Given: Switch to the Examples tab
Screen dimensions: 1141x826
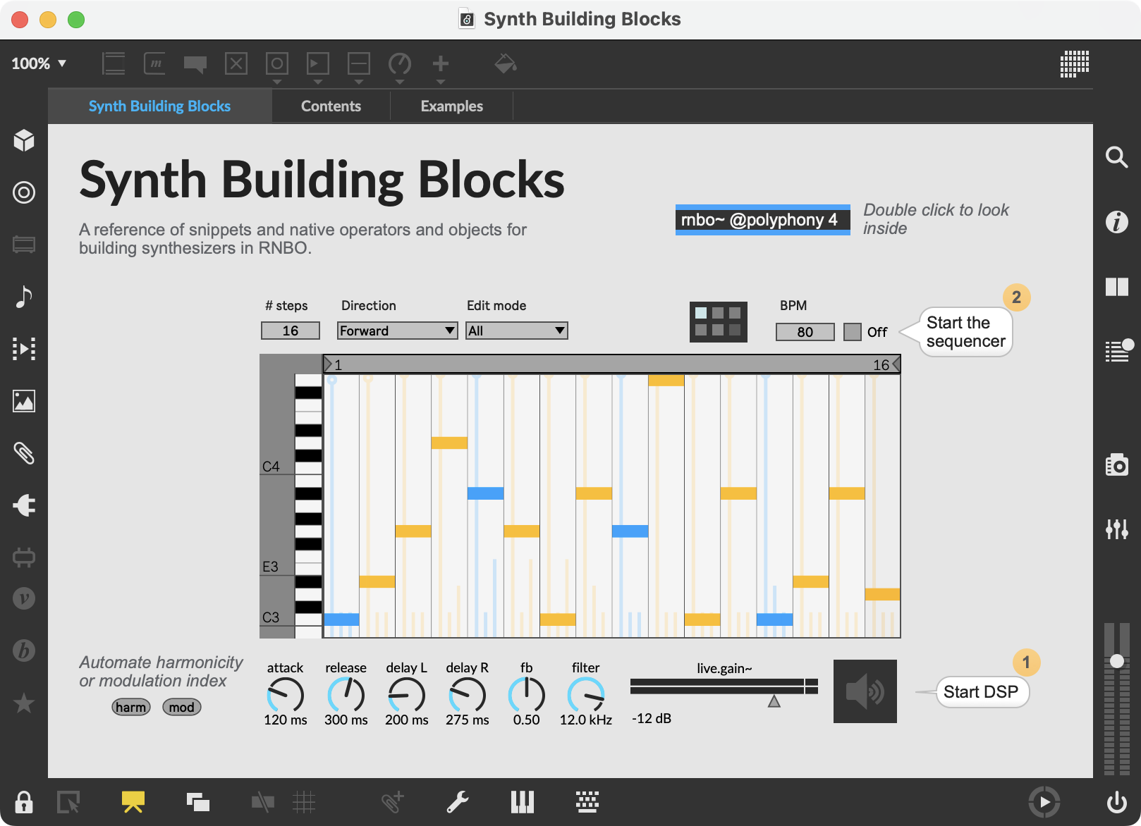Looking at the screenshot, I should click(451, 106).
